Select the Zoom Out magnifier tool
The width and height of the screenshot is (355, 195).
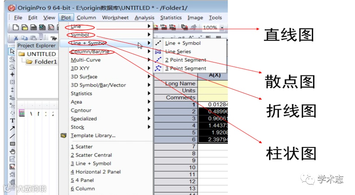[12, 67]
